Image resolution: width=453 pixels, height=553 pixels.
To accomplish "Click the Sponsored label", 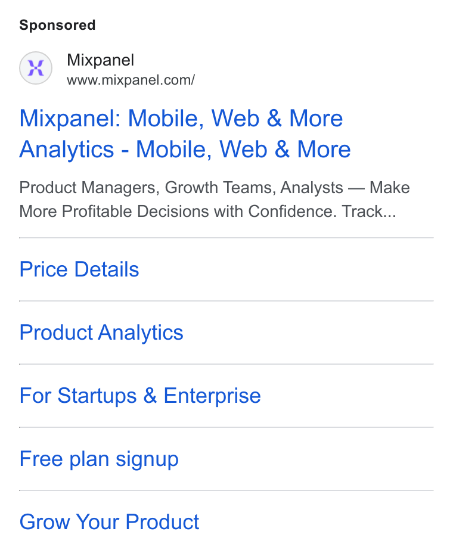I will pos(57,26).
